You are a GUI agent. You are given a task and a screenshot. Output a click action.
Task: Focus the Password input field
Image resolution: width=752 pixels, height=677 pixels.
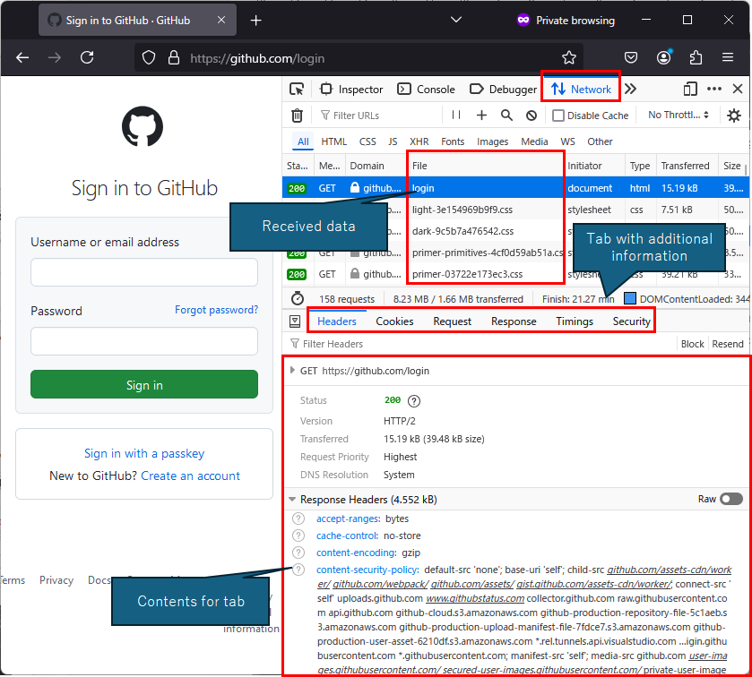tap(144, 341)
